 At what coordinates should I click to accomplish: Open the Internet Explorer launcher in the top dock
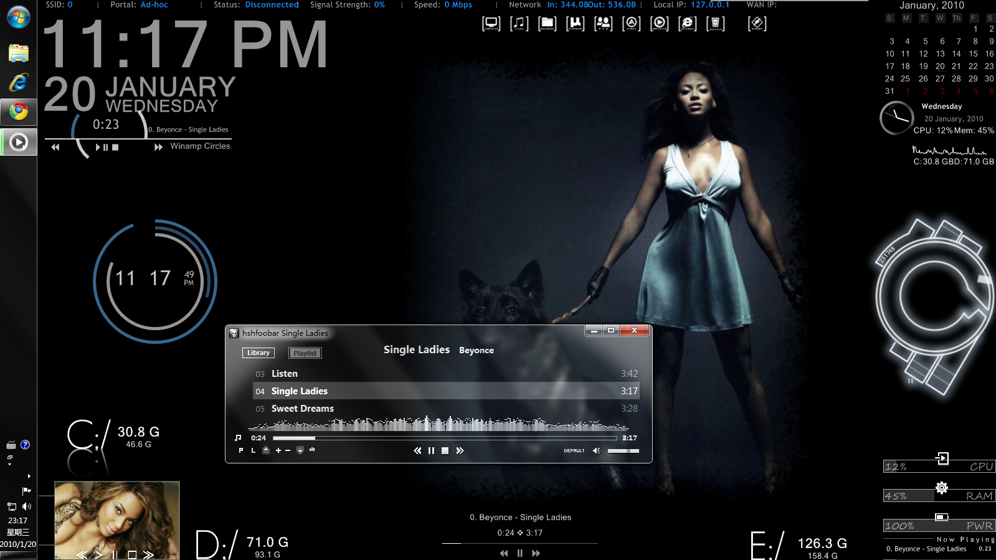pyautogui.click(x=687, y=24)
